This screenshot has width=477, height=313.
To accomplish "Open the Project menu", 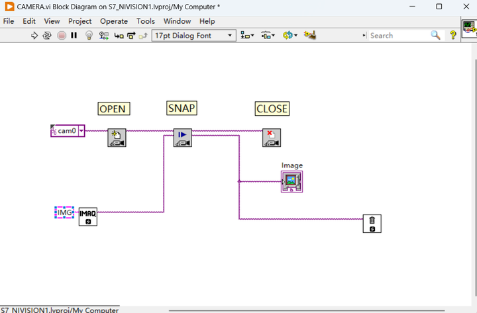I will pos(79,21).
